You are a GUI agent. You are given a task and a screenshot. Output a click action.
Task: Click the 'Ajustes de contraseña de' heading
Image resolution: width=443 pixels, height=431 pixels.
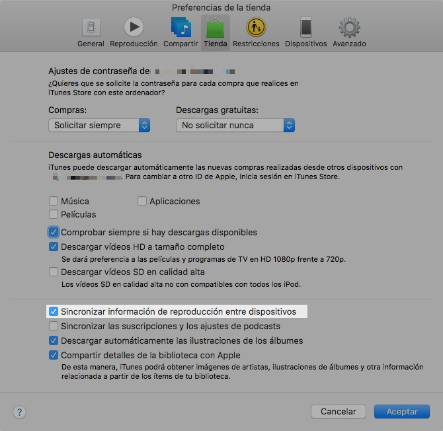point(99,71)
